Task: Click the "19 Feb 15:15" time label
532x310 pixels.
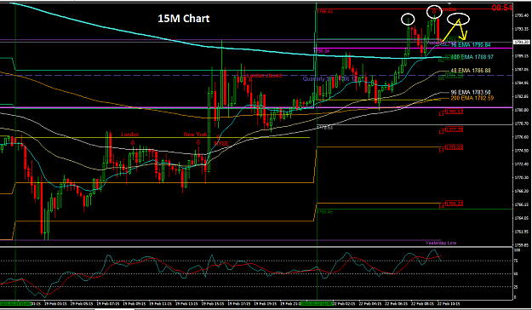Action: [x=213, y=303]
